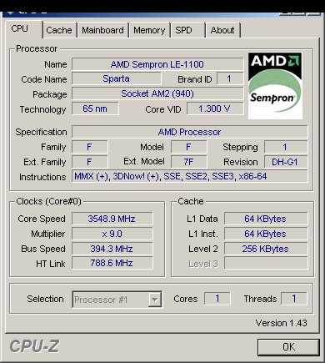The image size is (325, 363).
Task: Click the Version 1.43 label
Action: tap(281, 323)
